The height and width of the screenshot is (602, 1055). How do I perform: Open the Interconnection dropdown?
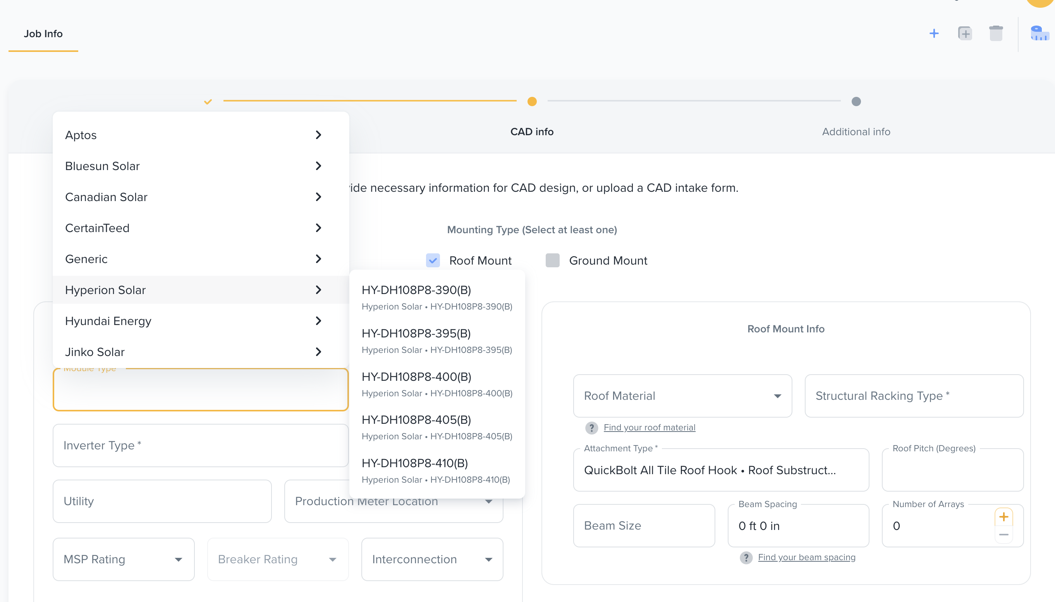pyautogui.click(x=432, y=559)
